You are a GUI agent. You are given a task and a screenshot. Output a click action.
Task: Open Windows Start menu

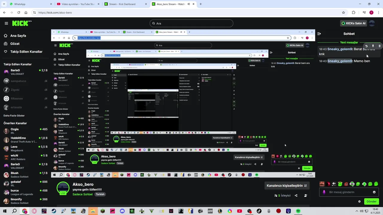click(5, 211)
